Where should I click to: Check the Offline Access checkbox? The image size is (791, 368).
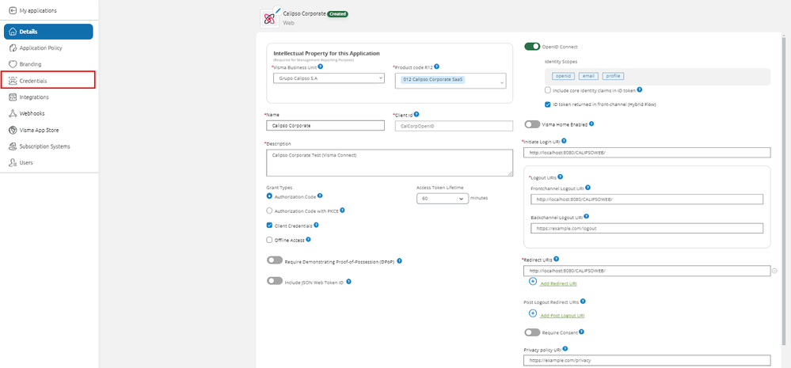coord(269,240)
